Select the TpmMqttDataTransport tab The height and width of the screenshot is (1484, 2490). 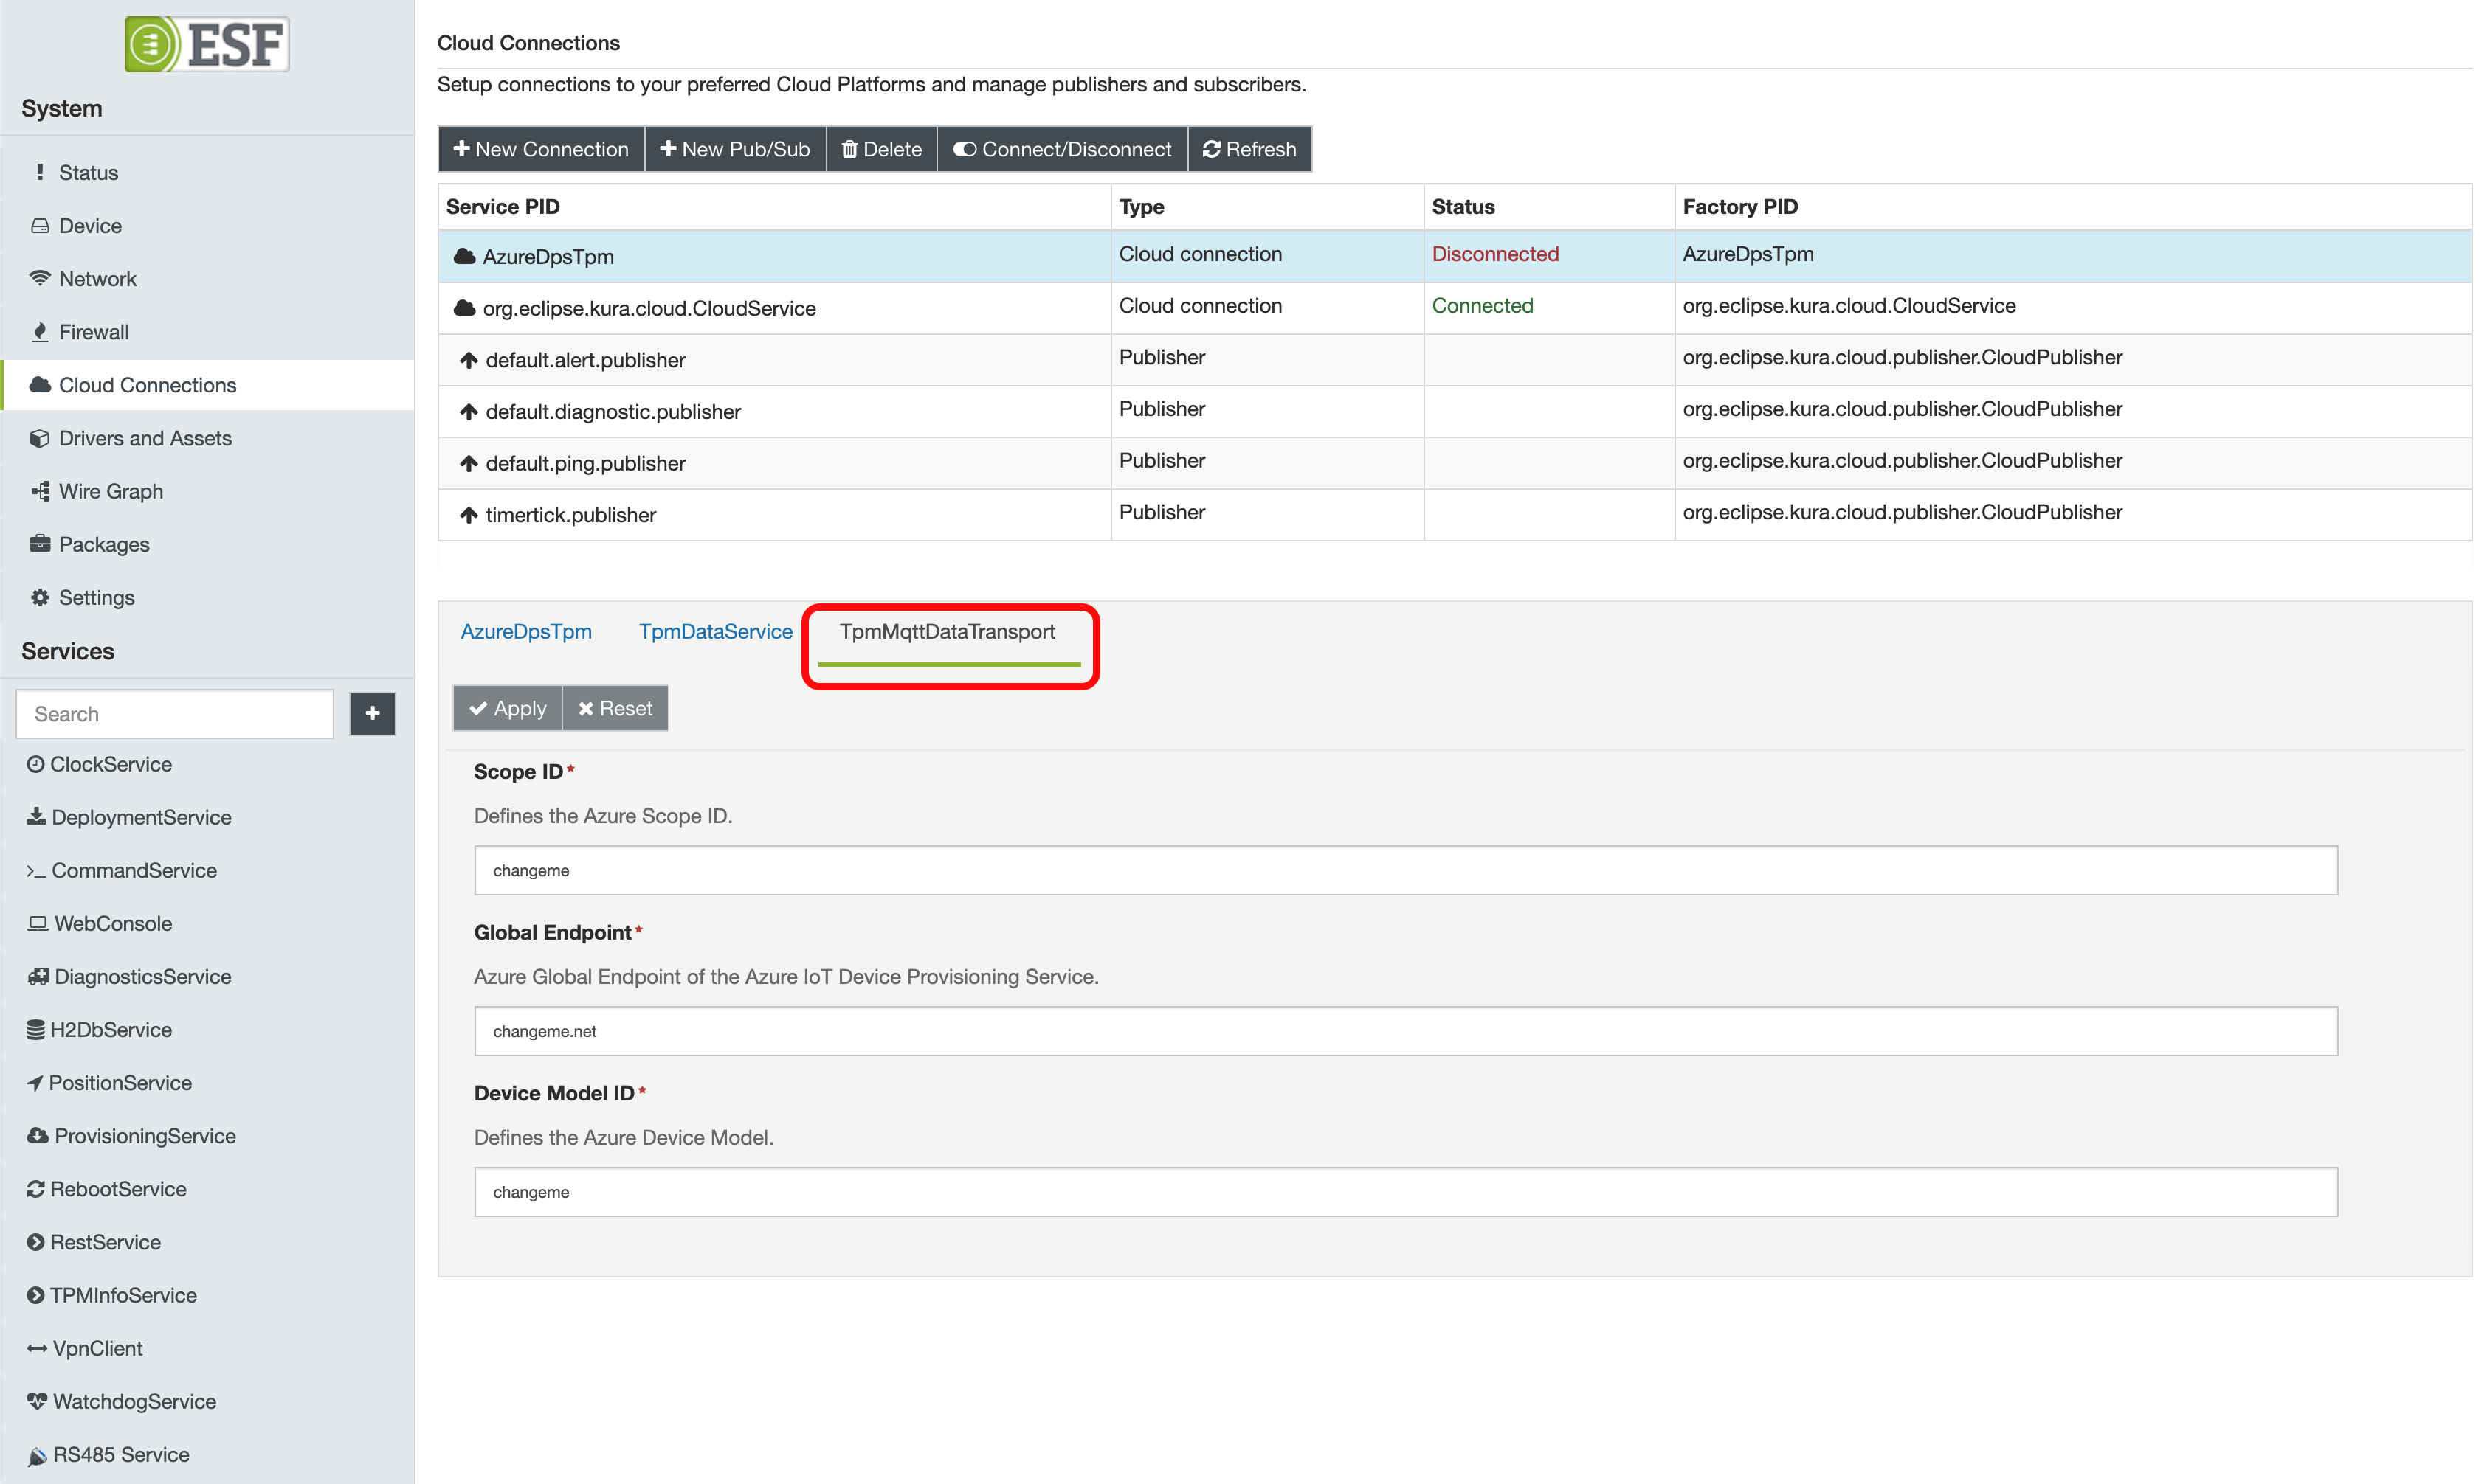[948, 631]
